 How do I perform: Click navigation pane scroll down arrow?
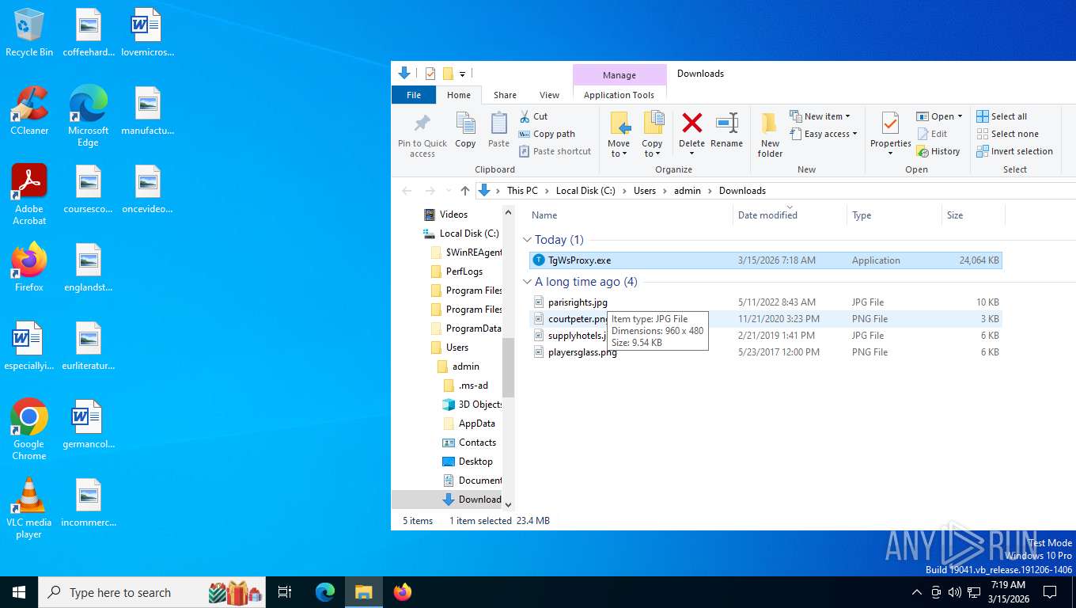508,504
